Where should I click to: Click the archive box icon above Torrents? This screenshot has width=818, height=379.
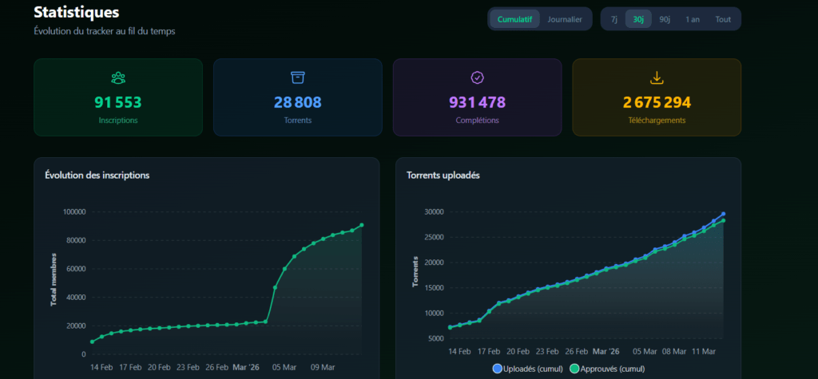(x=297, y=77)
